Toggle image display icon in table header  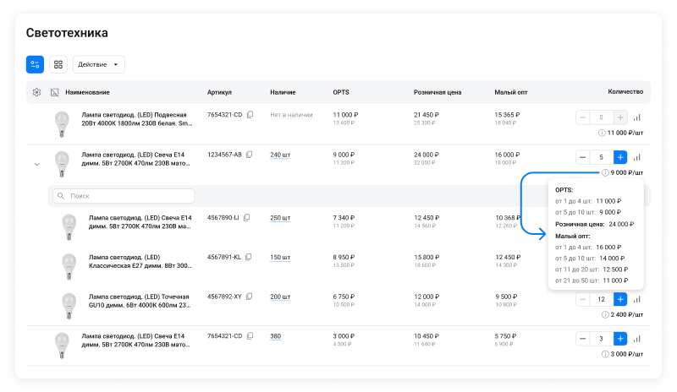tap(54, 92)
